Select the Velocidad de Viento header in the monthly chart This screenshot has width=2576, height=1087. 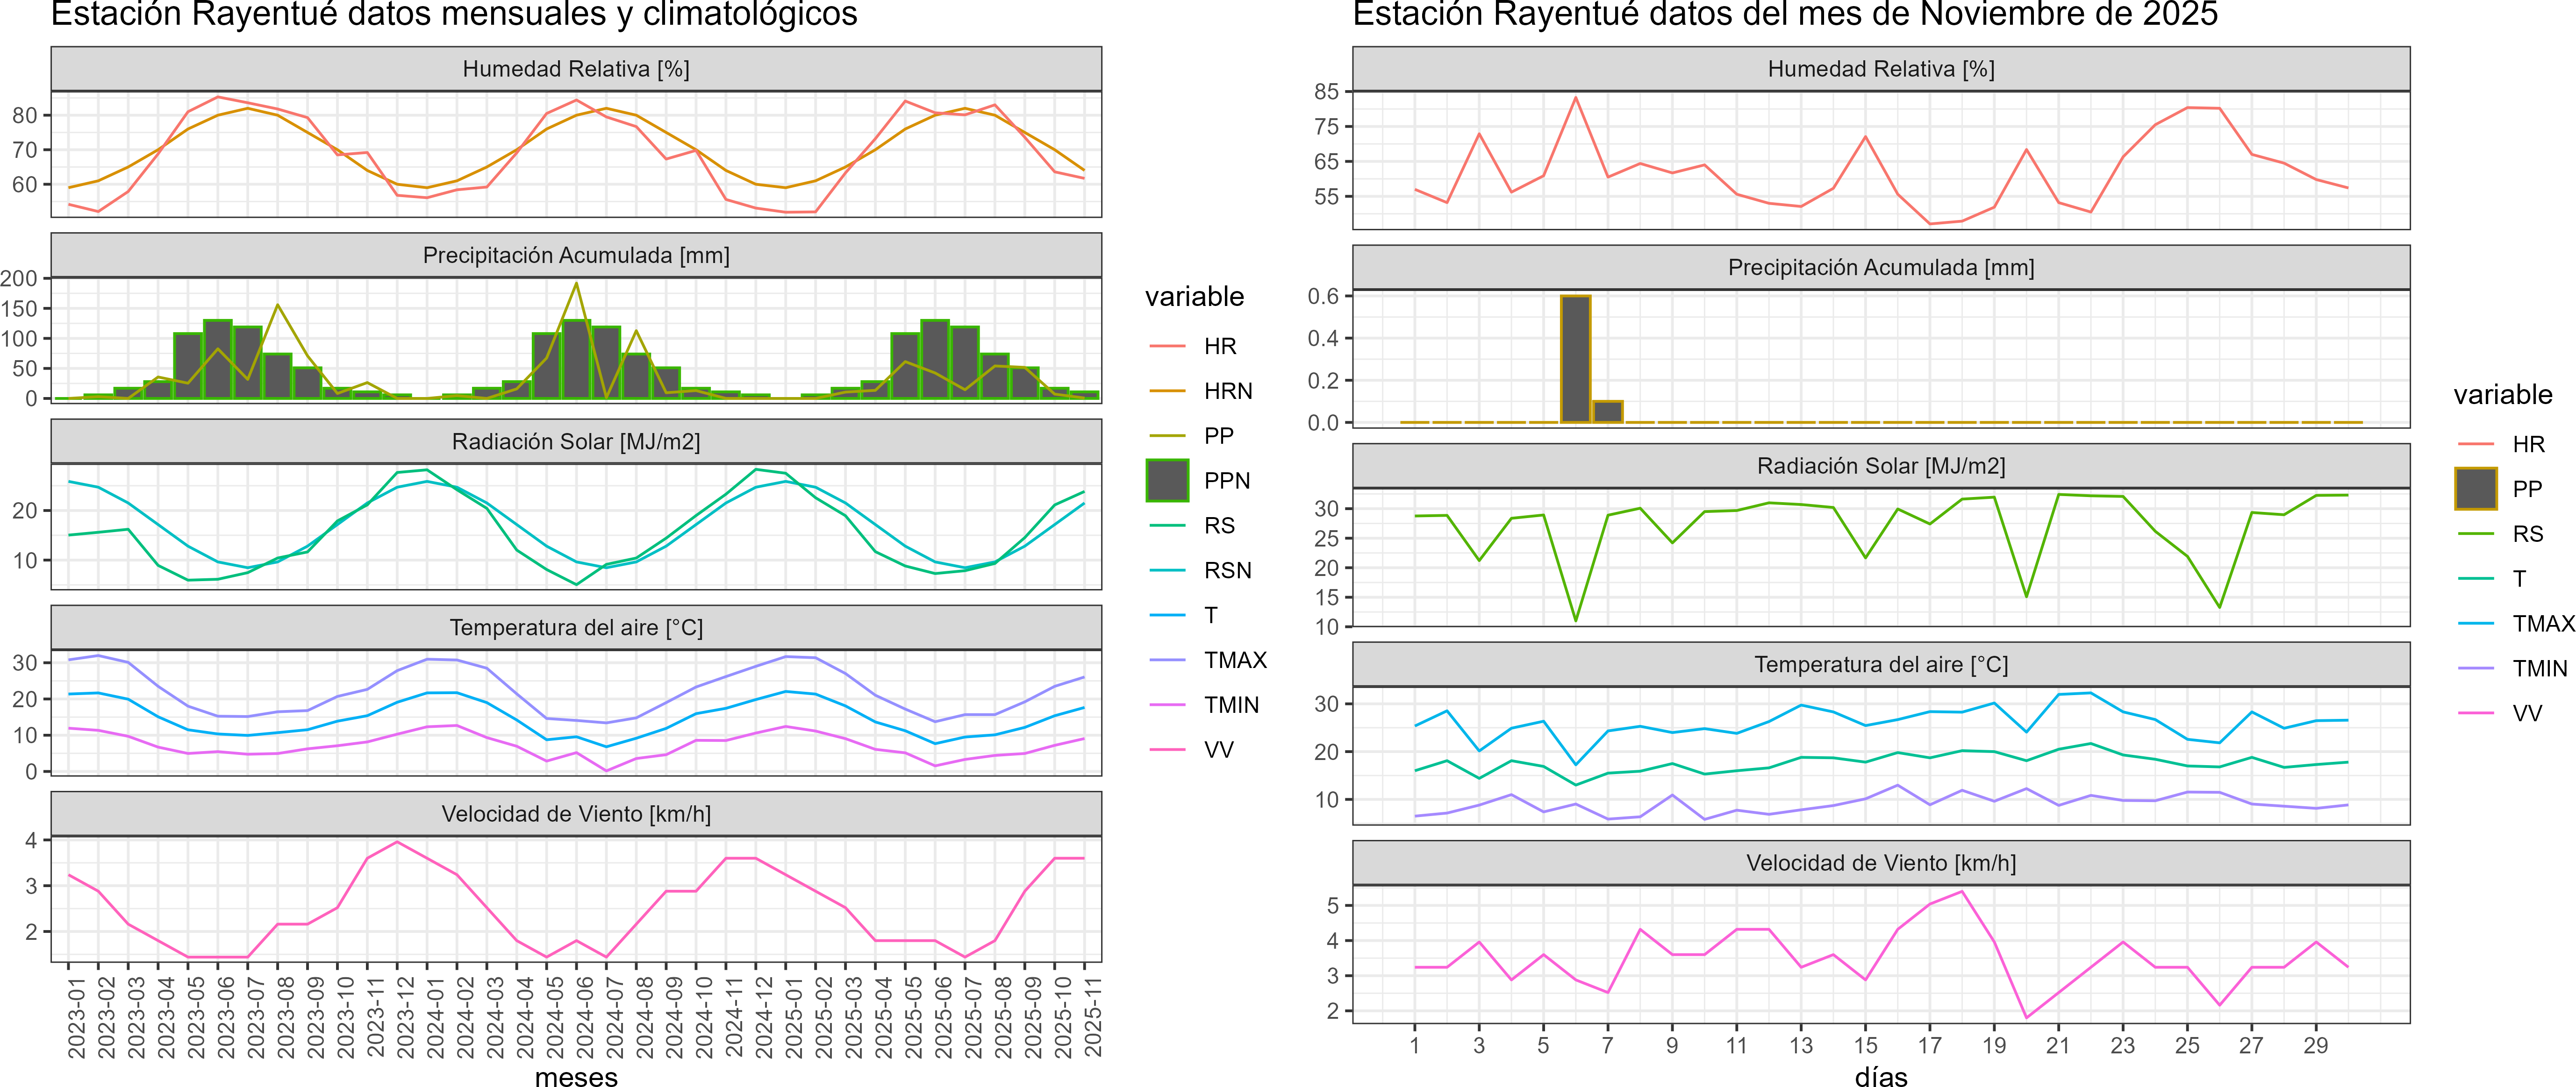pyautogui.click(x=576, y=813)
